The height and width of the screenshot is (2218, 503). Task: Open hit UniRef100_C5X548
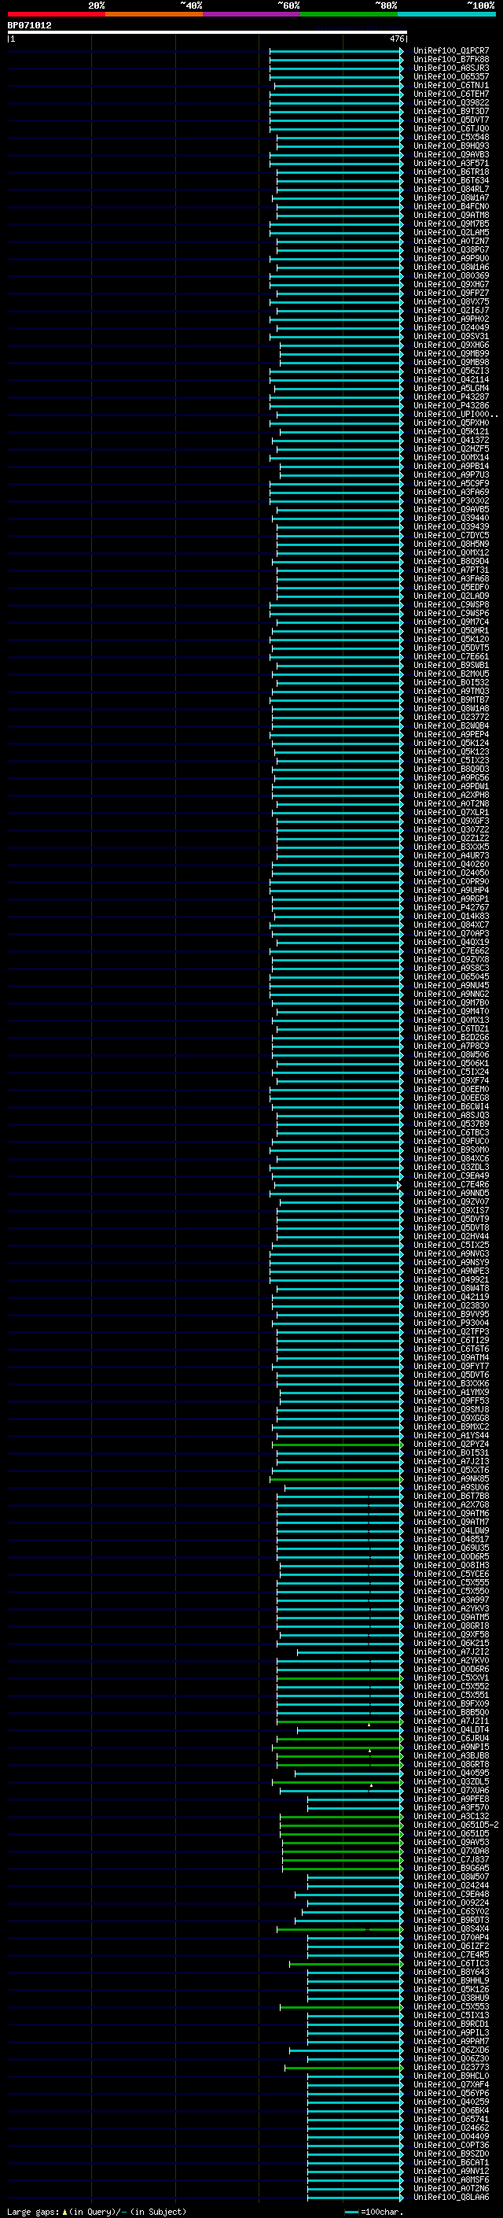[x=450, y=137]
